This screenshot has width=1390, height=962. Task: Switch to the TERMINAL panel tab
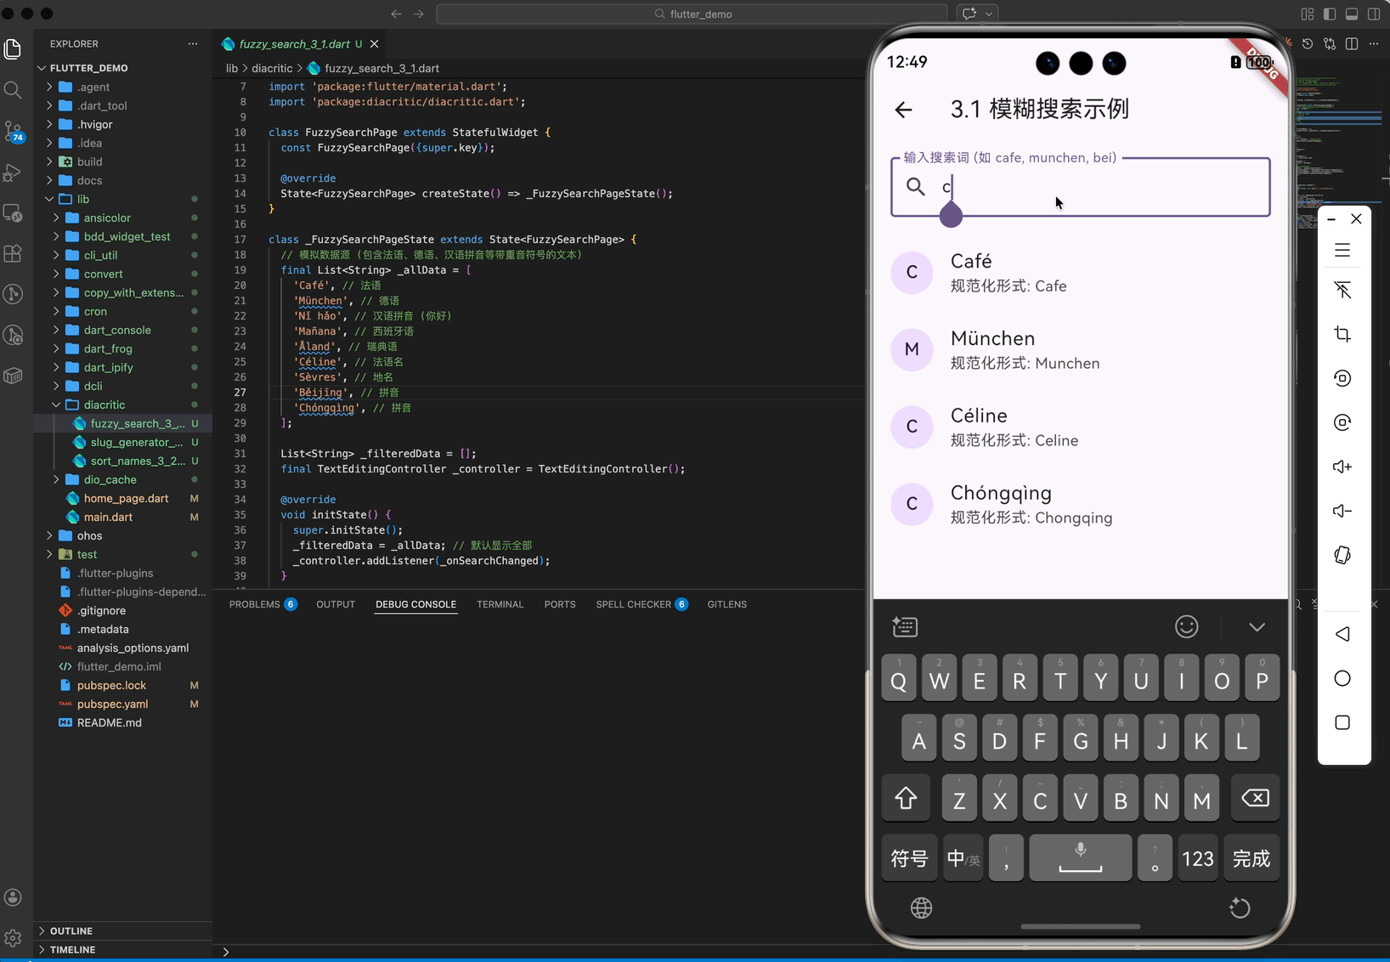pyautogui.click(x=500, y=604)
